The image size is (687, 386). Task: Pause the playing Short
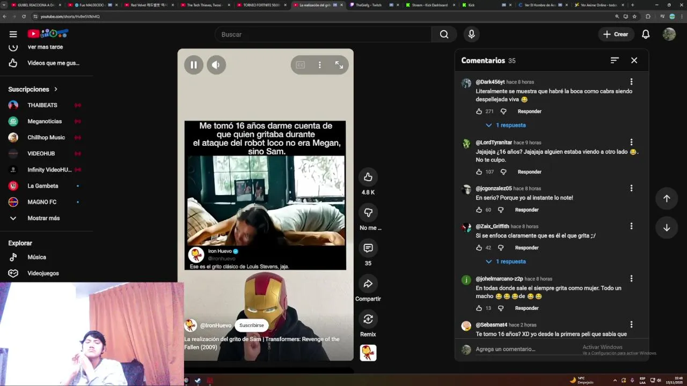[194, 65]
